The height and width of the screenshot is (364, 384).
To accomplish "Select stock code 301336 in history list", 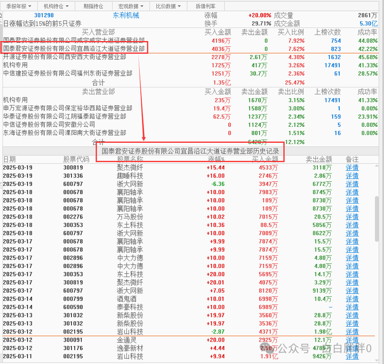I will [x=73, y=176].
